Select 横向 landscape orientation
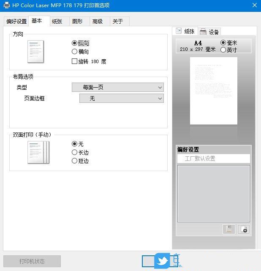This screenshot has width=261, height=271. [x=80, y=52]
